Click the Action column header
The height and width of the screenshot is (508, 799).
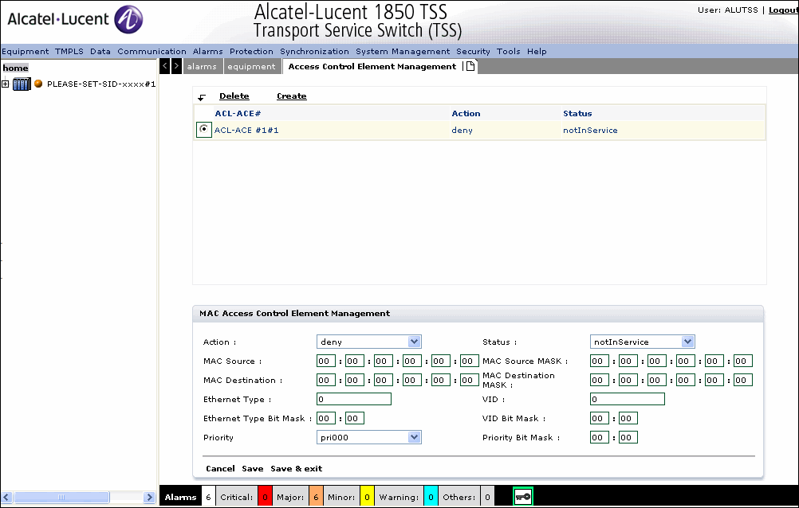point(466,114)
